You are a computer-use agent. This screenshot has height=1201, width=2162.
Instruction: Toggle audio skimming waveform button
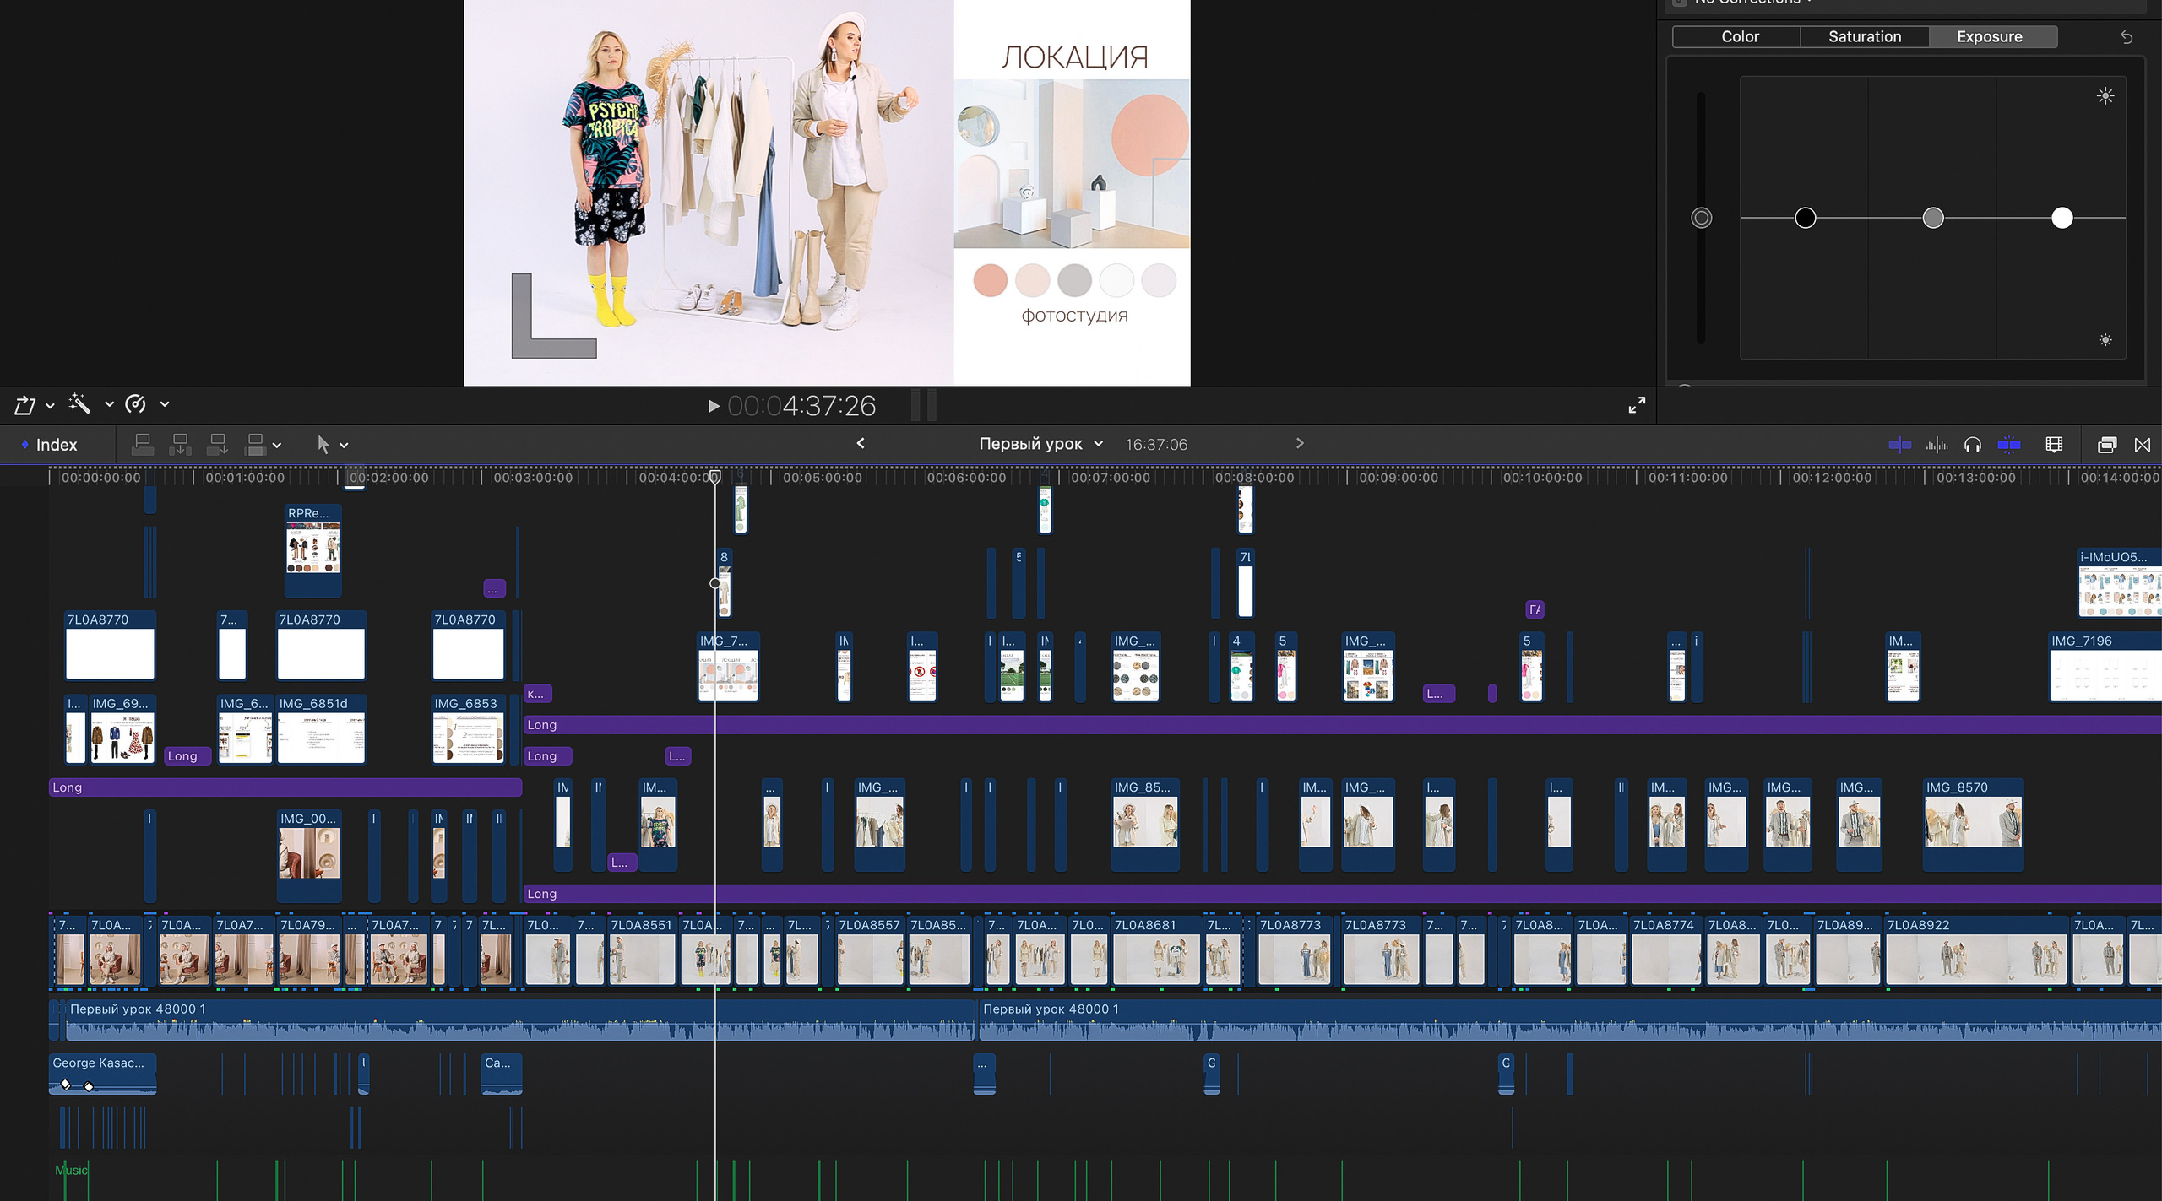tap(1937, 445)
